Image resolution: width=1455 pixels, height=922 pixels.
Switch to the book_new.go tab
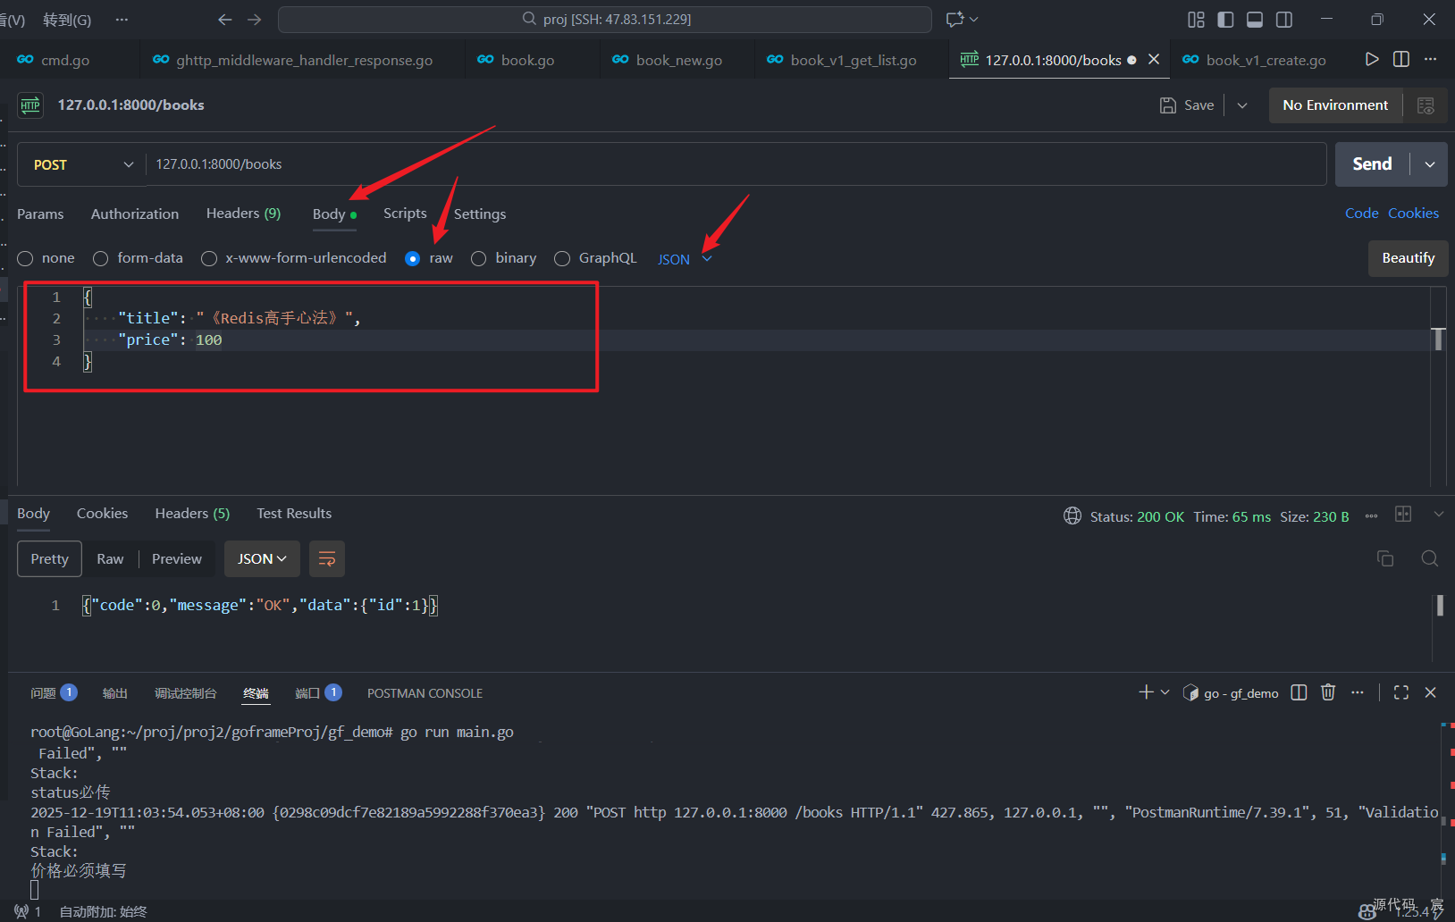(x=677, y=60)
